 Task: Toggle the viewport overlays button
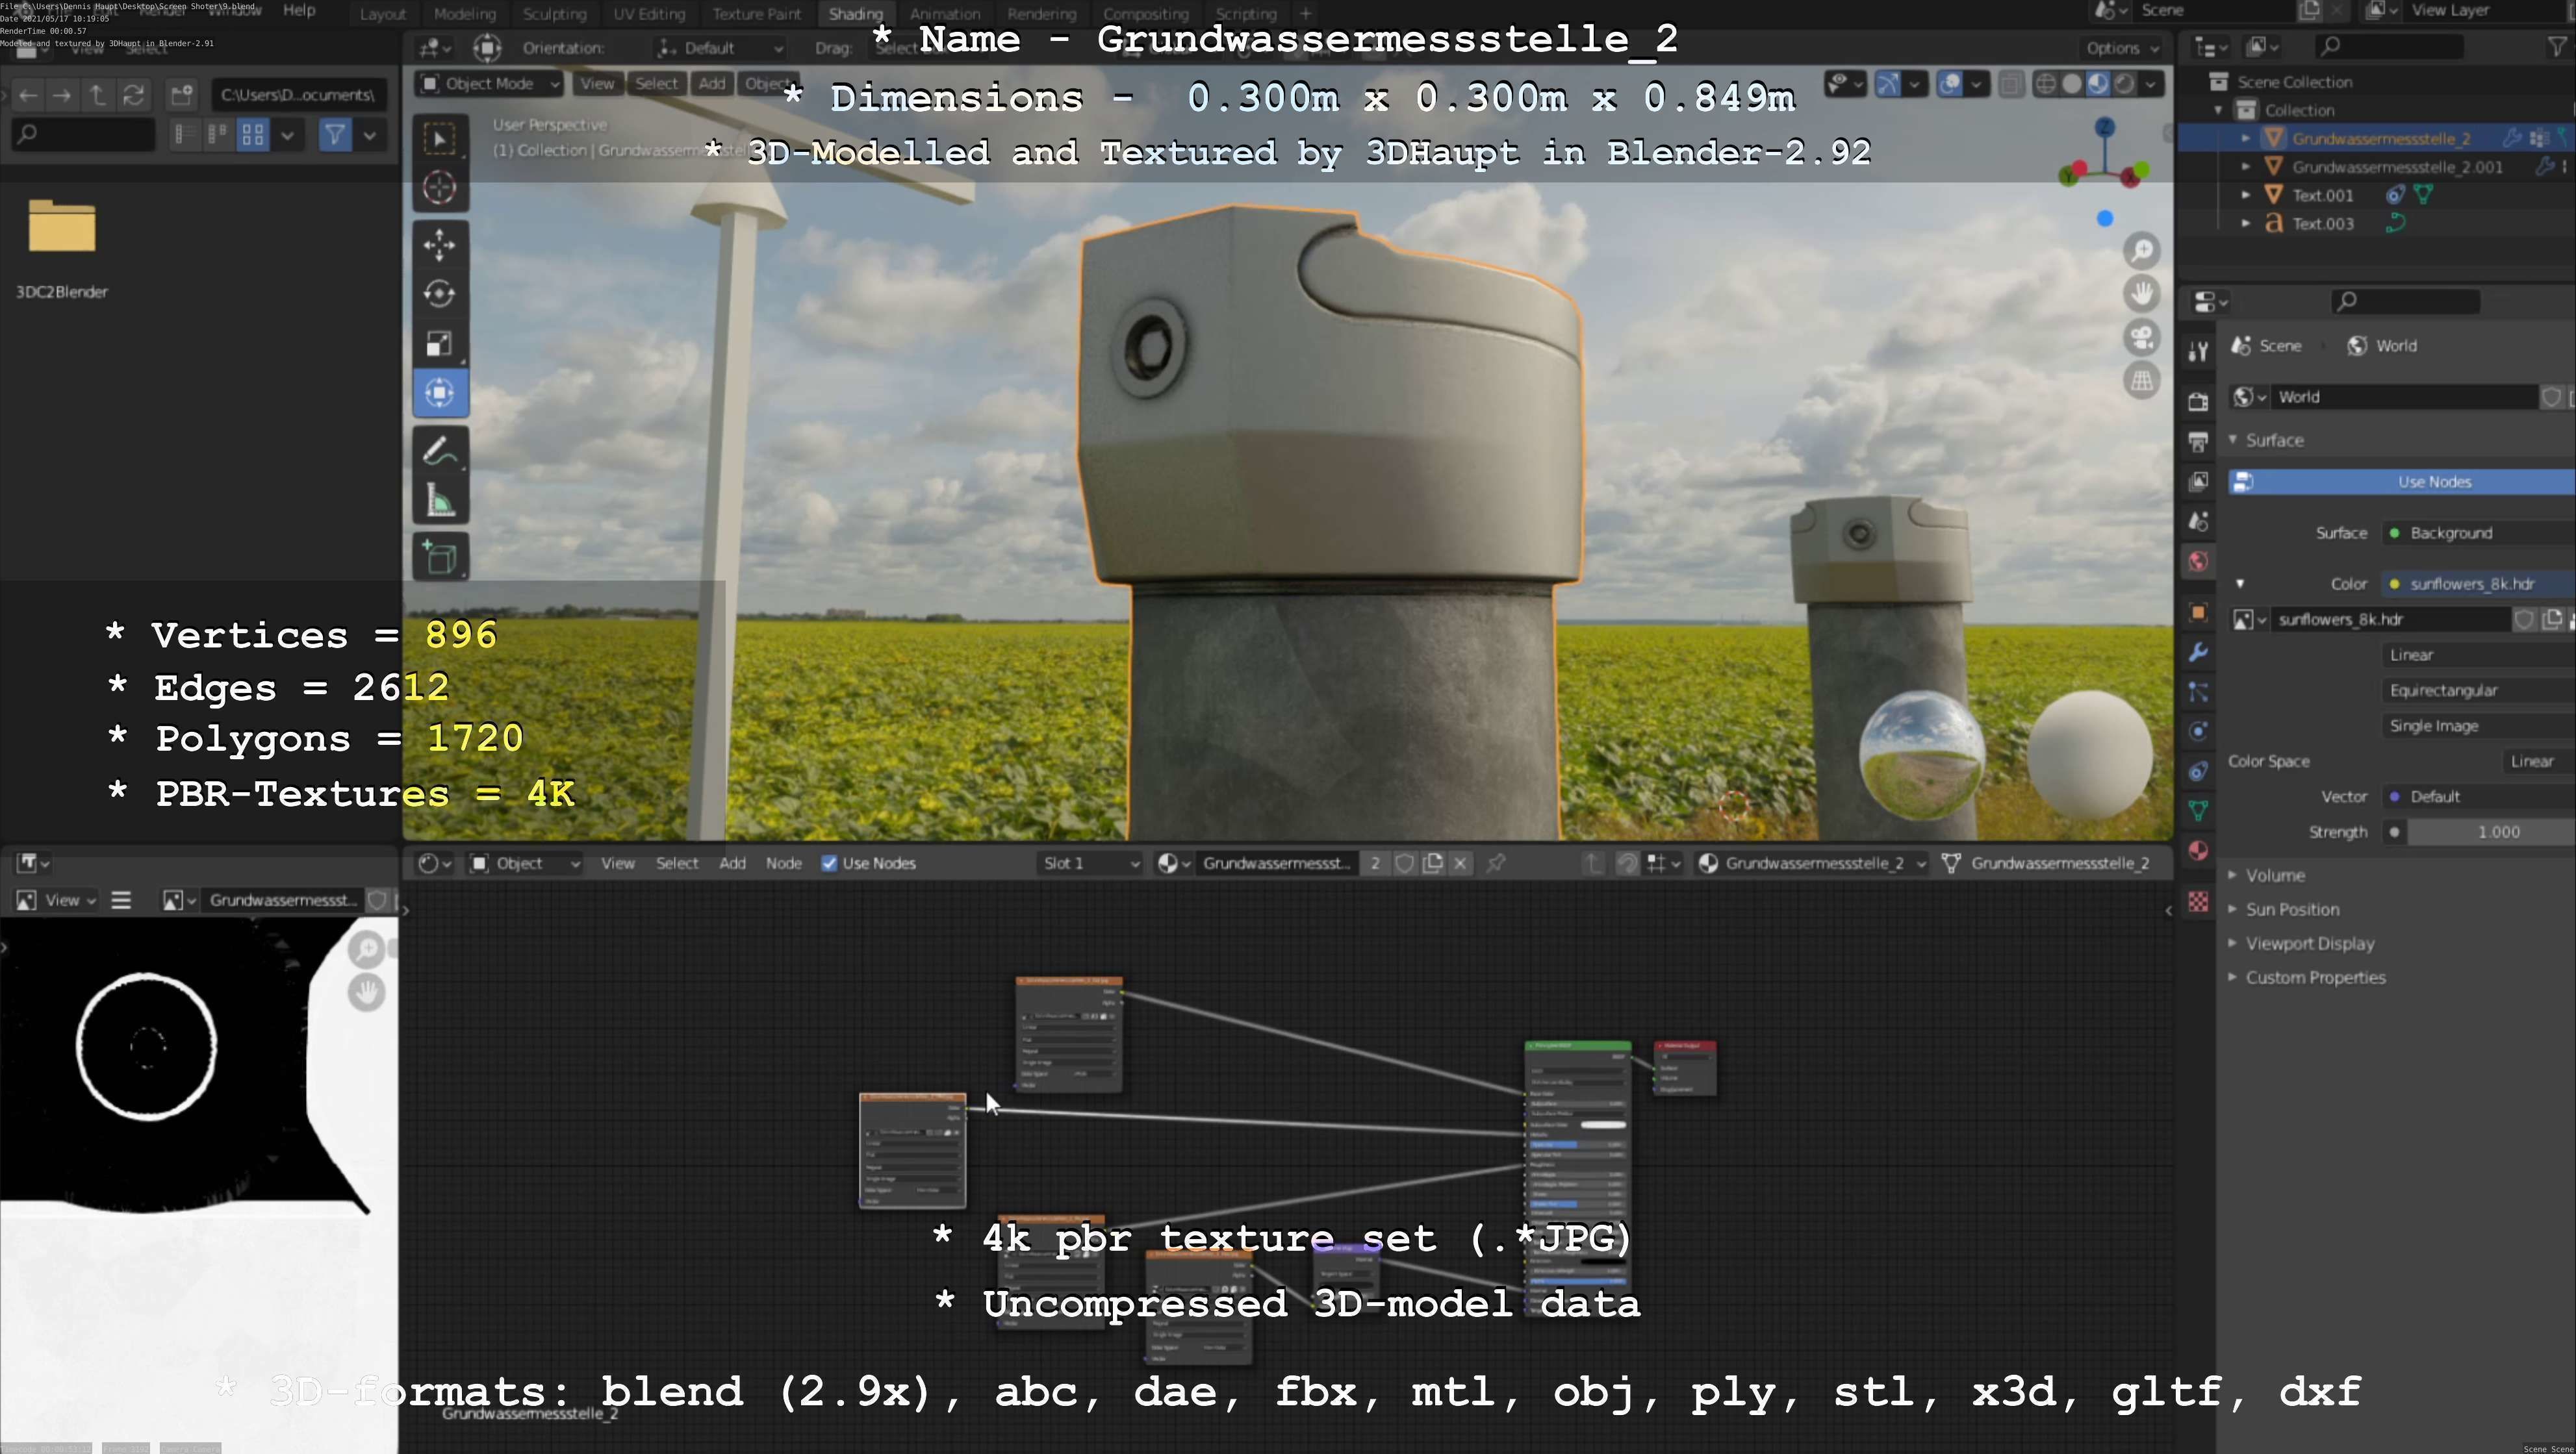click(1950, 84)
